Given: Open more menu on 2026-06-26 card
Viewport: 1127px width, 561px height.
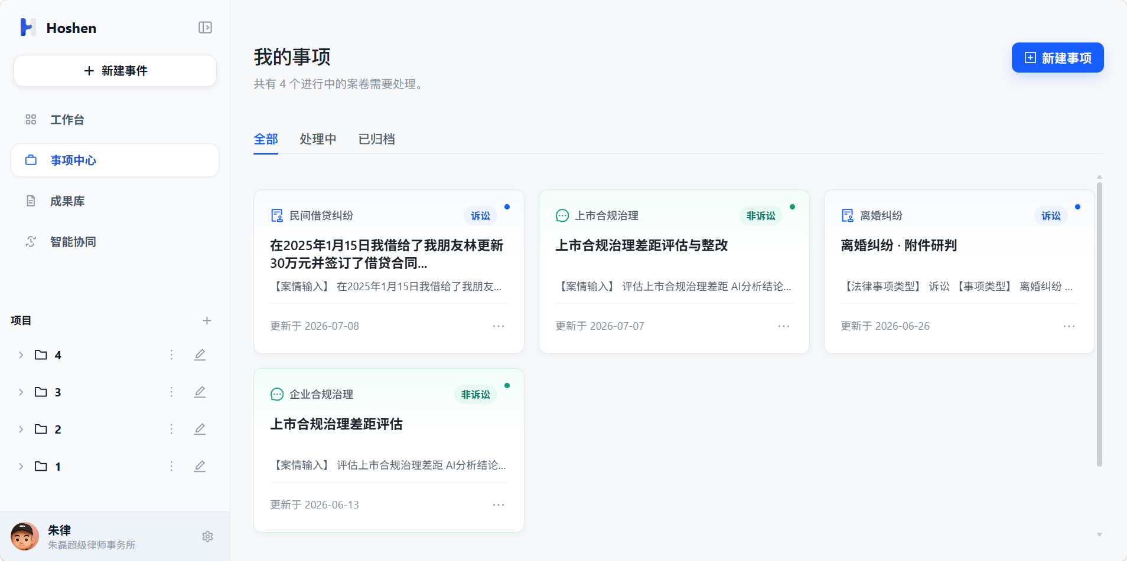Looking at the screenshot, I should [1069, 326].
